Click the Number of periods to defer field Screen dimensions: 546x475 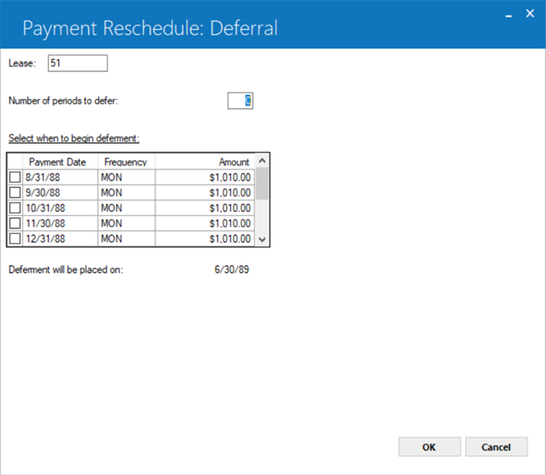click(x=240, y=101)
